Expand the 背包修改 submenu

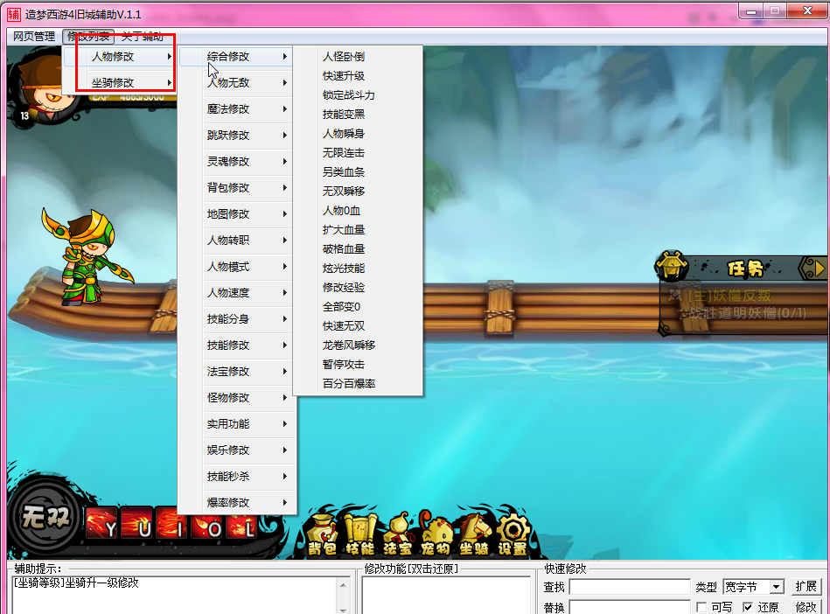point(236,188)
